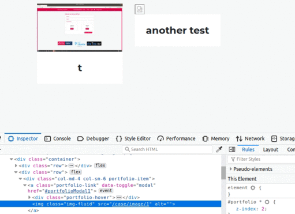Viewport: 295px width, 214px height.
Task: Click the Memory chip icon
Action: [206, 138]
